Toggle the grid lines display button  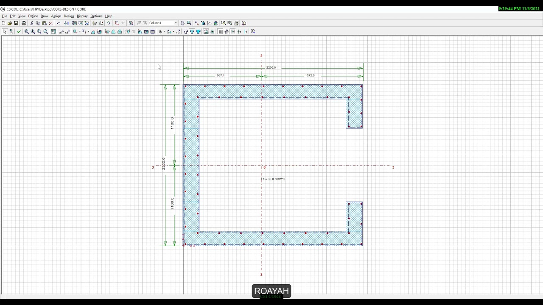click(x=221, y=32)
